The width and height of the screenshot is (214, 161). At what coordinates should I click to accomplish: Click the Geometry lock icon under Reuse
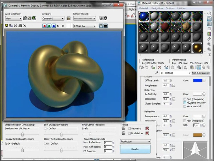123,128
